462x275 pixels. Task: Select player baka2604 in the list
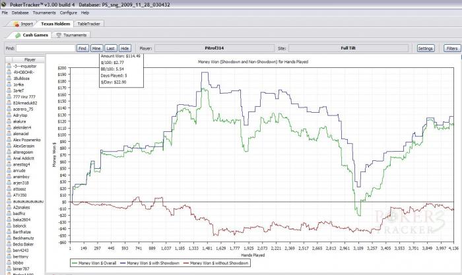[x=22, y=220]
